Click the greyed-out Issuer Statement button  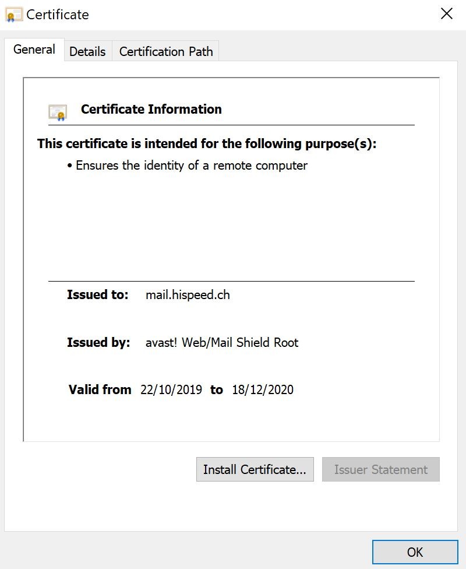pos(380,469)
